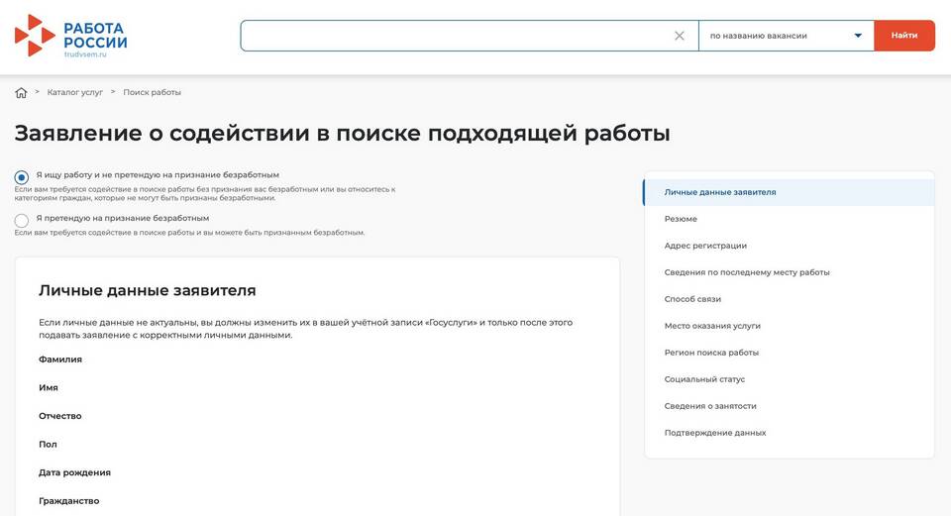Open the 'по названию вакансии' search type dropdown
This screenshot has height=516, width=951.
point(786,36)
